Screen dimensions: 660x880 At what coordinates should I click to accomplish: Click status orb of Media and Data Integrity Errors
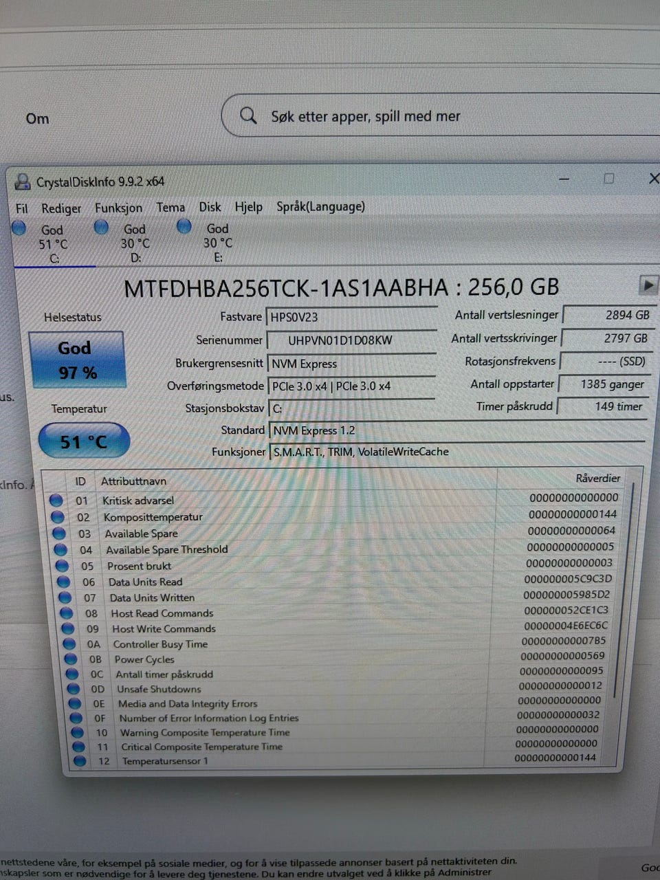tap(75, 704)
